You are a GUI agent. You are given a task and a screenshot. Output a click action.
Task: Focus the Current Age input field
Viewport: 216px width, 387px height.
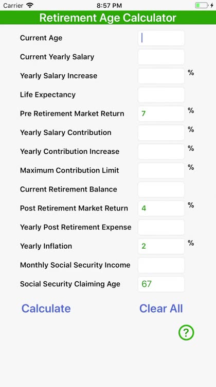161,38
